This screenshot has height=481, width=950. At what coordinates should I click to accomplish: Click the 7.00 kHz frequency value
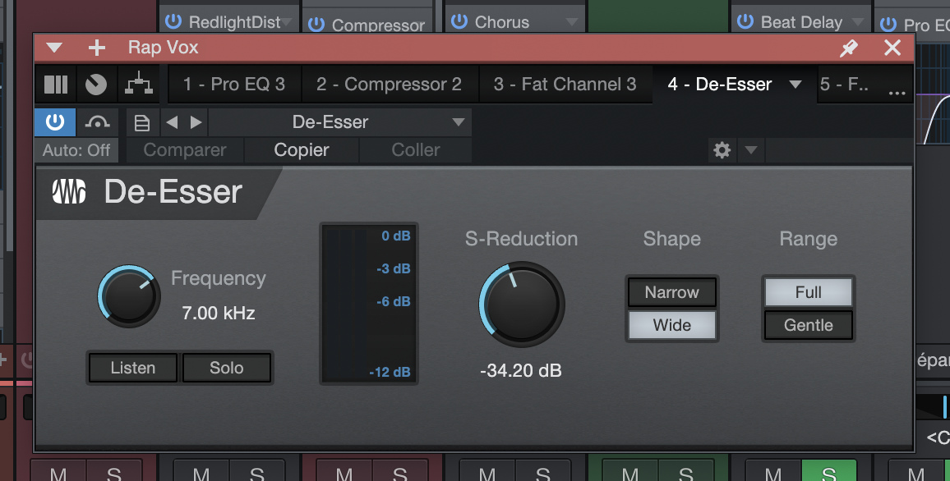click(x=218, y=313)
